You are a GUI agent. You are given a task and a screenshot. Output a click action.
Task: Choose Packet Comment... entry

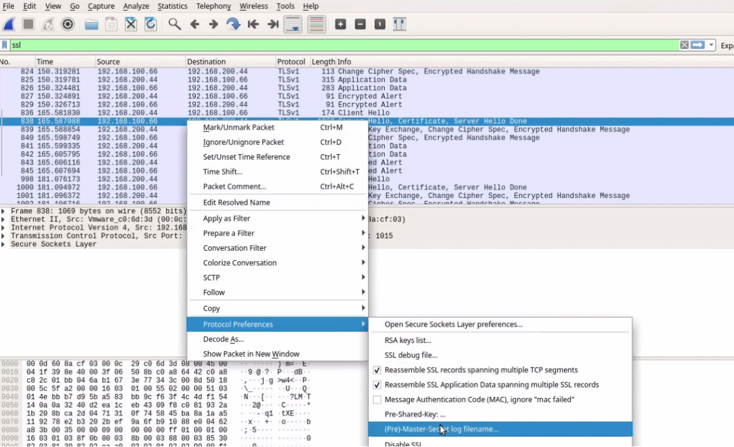pyautogui.click(x=277, y=187)
